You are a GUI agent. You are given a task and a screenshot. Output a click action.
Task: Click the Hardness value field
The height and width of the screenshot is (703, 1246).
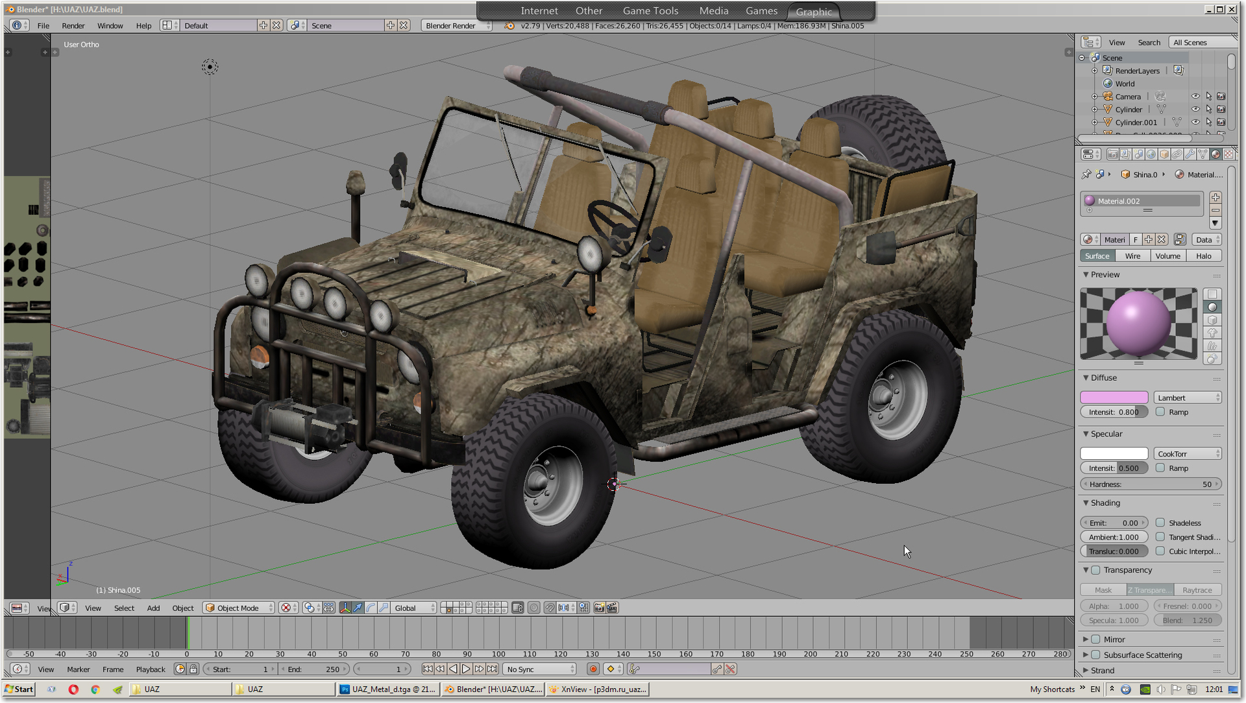pyautogui.click(x=1151, y=484)
